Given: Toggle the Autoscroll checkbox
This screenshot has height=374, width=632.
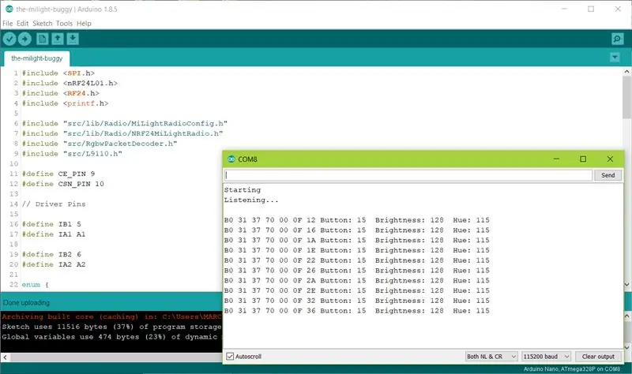Looking at the screenshot, I should [230, 357].
